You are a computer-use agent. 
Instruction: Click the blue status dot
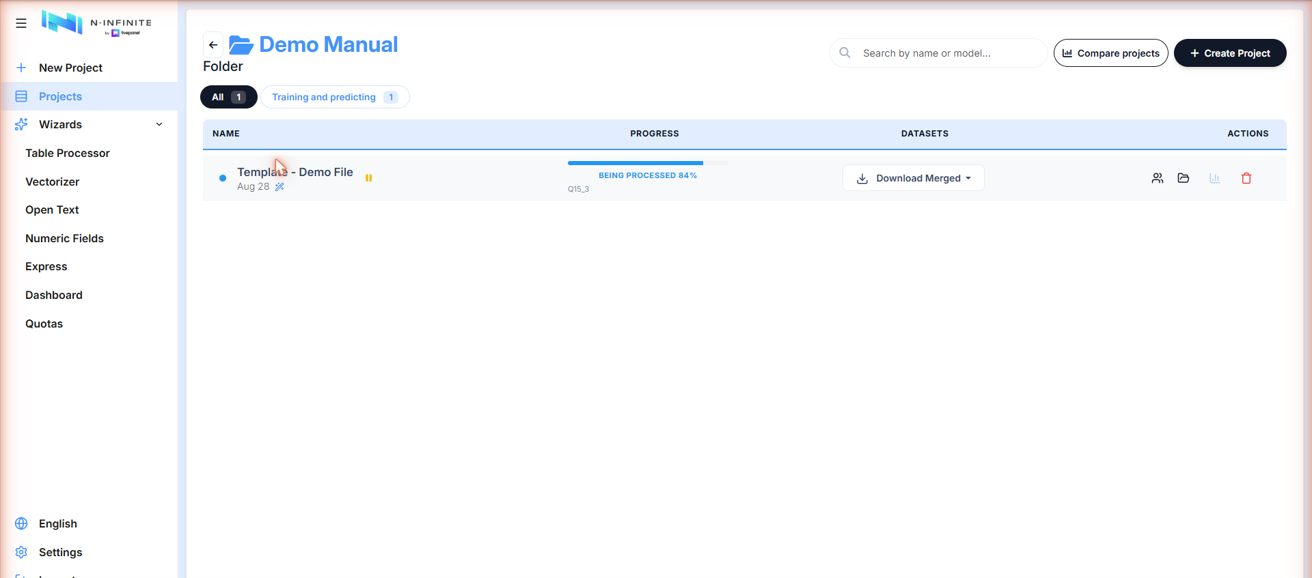223,178
